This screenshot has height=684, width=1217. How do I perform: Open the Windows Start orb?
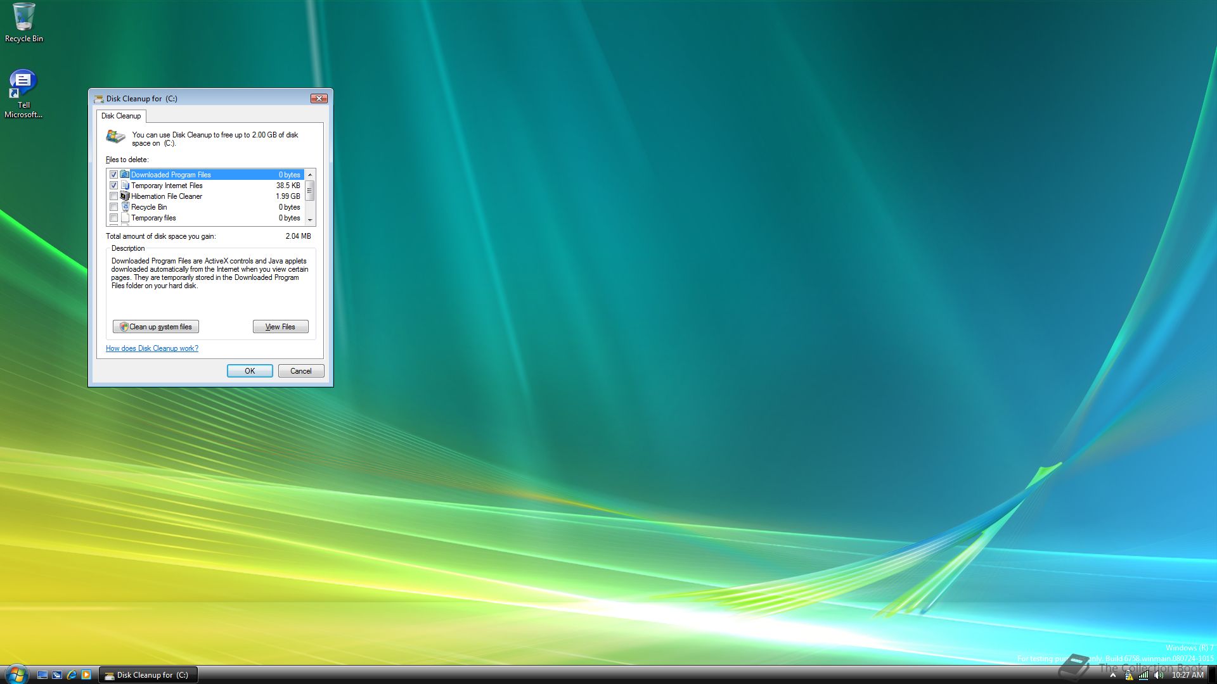(x=16, y=674)
